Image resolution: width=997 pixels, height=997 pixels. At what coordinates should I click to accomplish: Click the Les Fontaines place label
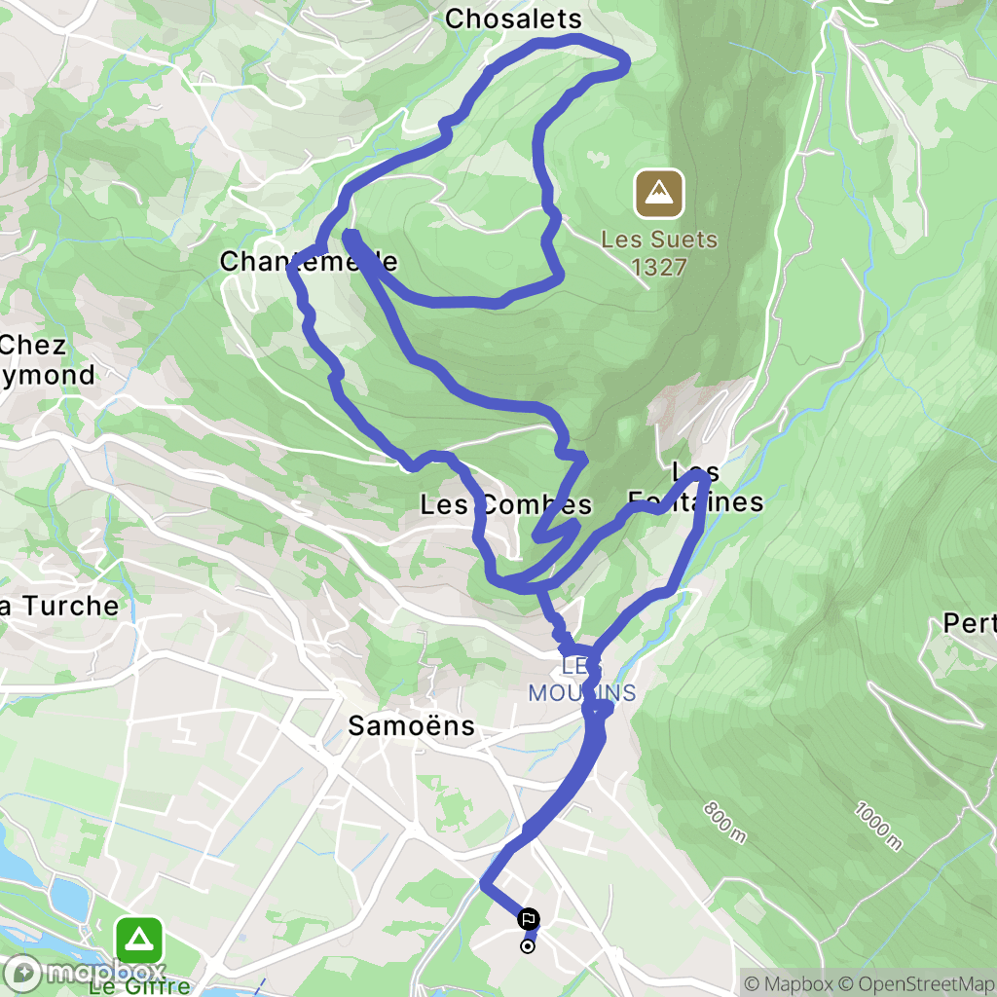pos(695,487)
